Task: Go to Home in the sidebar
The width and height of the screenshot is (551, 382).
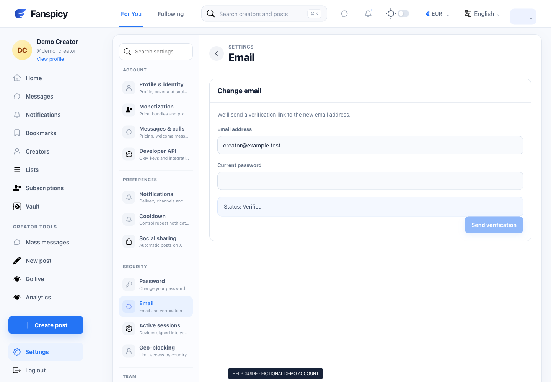Action: [x=46, y=78]
